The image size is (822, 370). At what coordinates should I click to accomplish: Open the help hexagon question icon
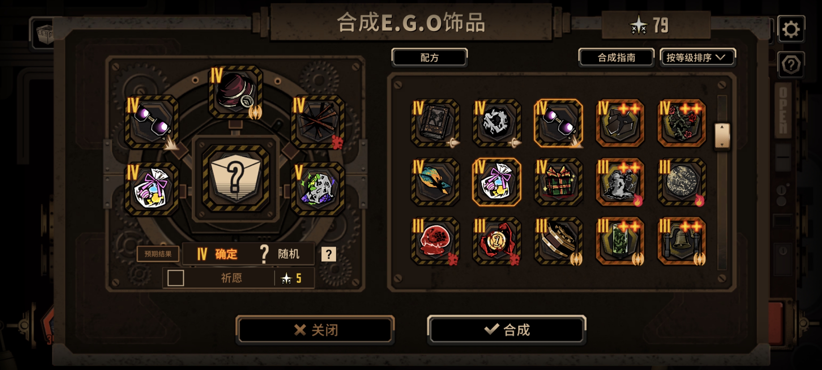(x=791, y=64)
